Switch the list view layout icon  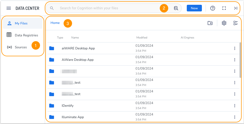tap(236, 23)
